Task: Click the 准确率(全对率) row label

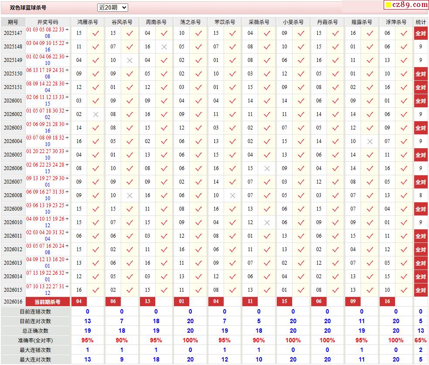Action: pos(35,340)
